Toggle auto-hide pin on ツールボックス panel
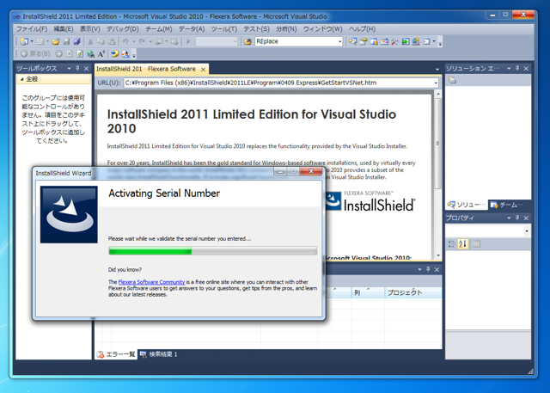Image resolution: width=550 pixels, height=393 pixels. 77,69
